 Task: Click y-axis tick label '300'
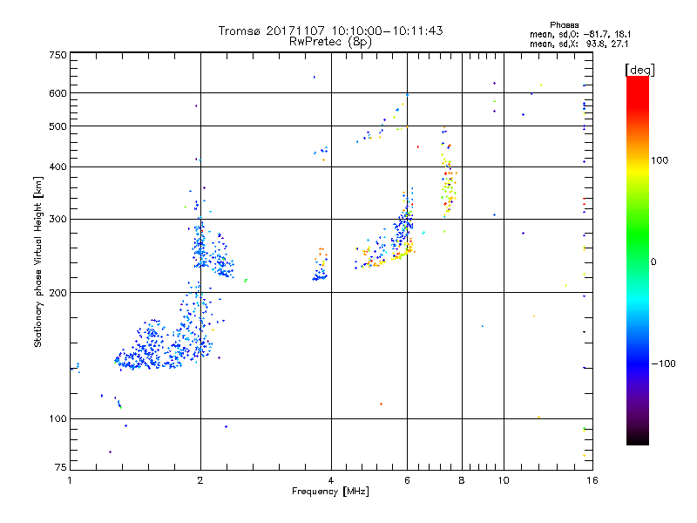[x=58, y=220]
